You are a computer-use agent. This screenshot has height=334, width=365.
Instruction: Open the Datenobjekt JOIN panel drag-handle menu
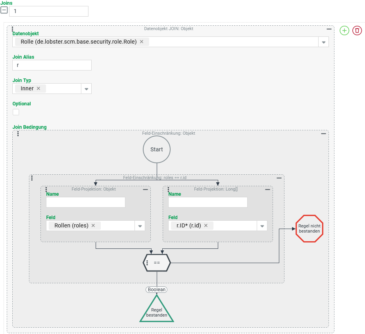click(13, 29)
